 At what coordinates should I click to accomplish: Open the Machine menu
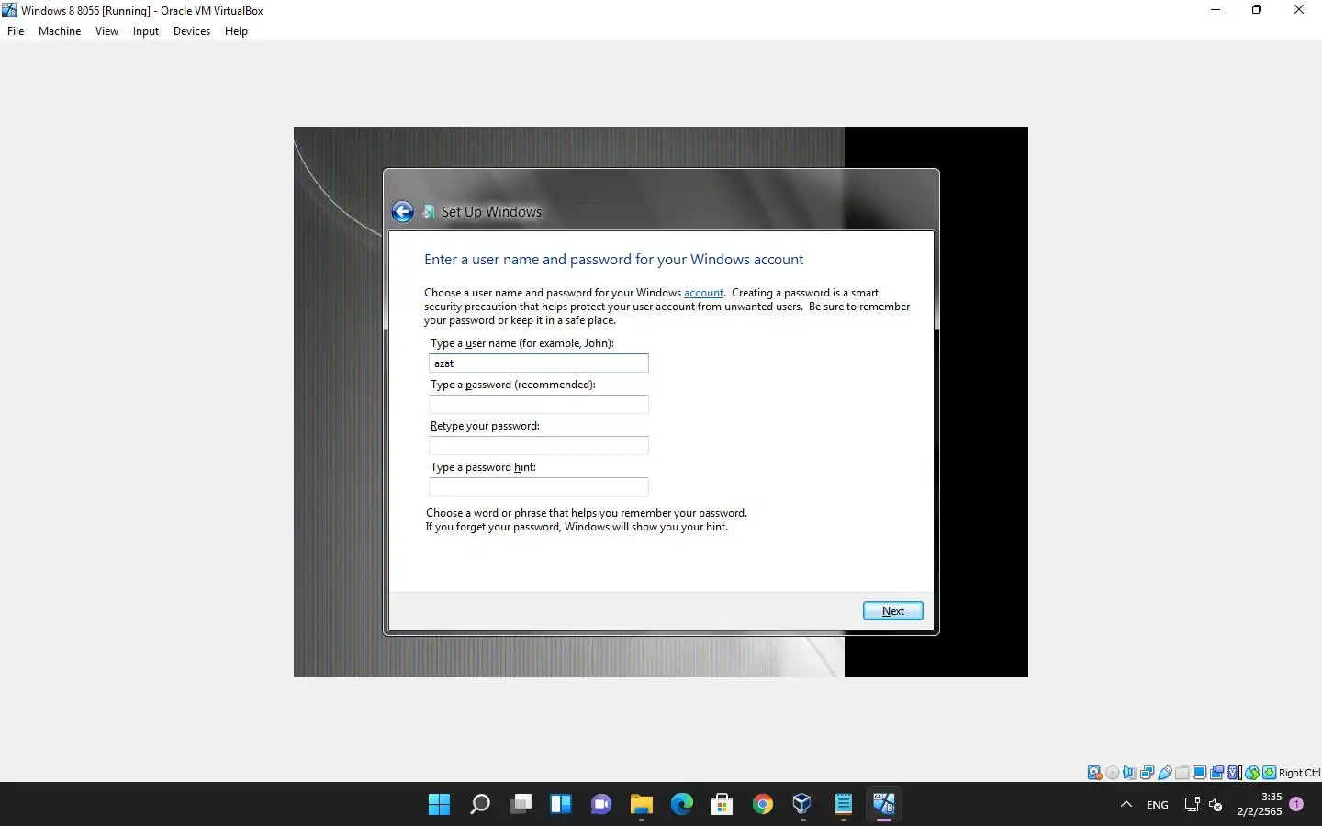60,31
